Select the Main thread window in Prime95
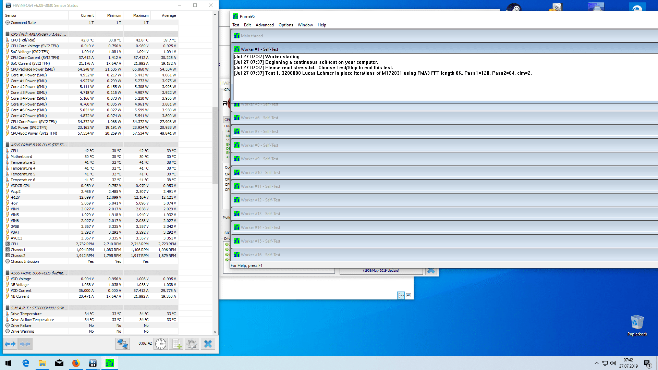The image size is (658, 370). point(444,36)
